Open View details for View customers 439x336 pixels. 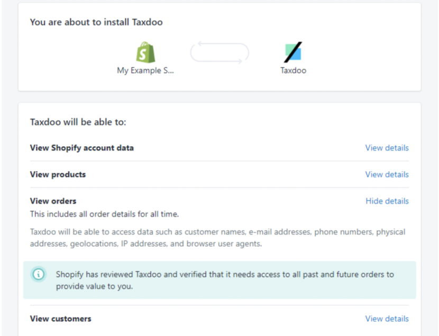click(387, 319)
